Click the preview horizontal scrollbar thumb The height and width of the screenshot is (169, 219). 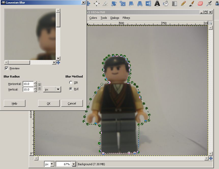19,62
